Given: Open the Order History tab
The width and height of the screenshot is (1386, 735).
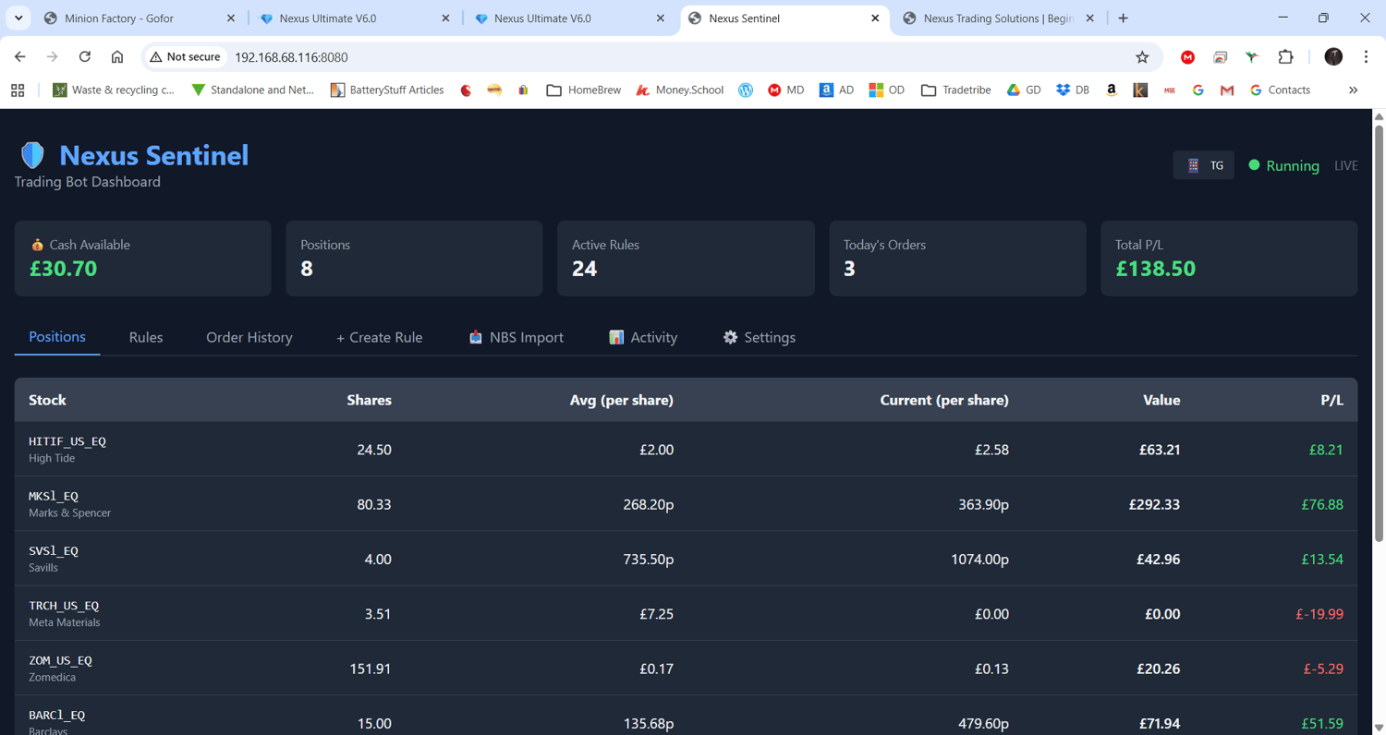Looking at the screenshot, I should (x=249, y=337).
